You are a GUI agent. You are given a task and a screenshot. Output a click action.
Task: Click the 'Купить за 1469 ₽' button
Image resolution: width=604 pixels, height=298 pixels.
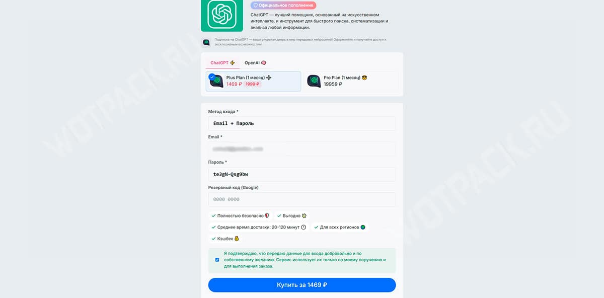point(302,285)
